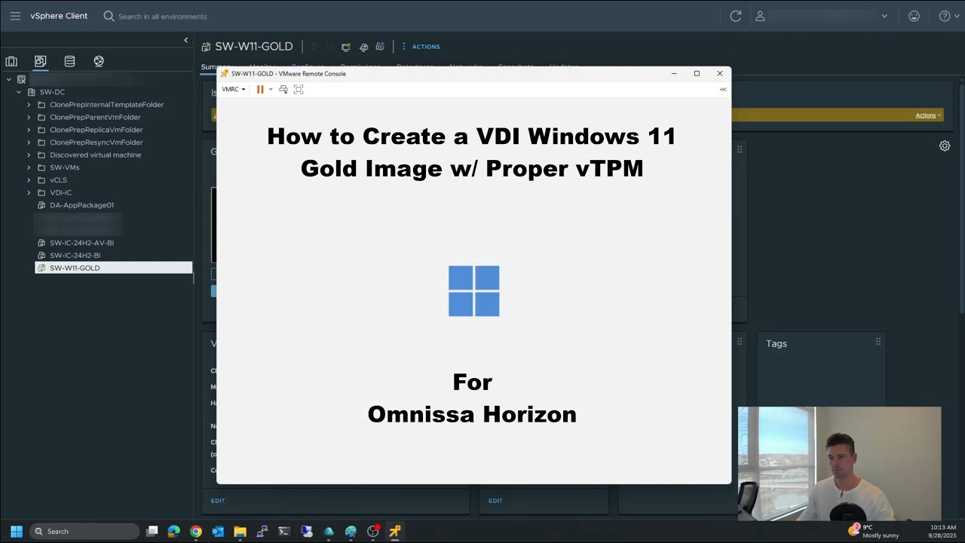
Task: Open the user account dropdown
Action: (x=822, y=16)
